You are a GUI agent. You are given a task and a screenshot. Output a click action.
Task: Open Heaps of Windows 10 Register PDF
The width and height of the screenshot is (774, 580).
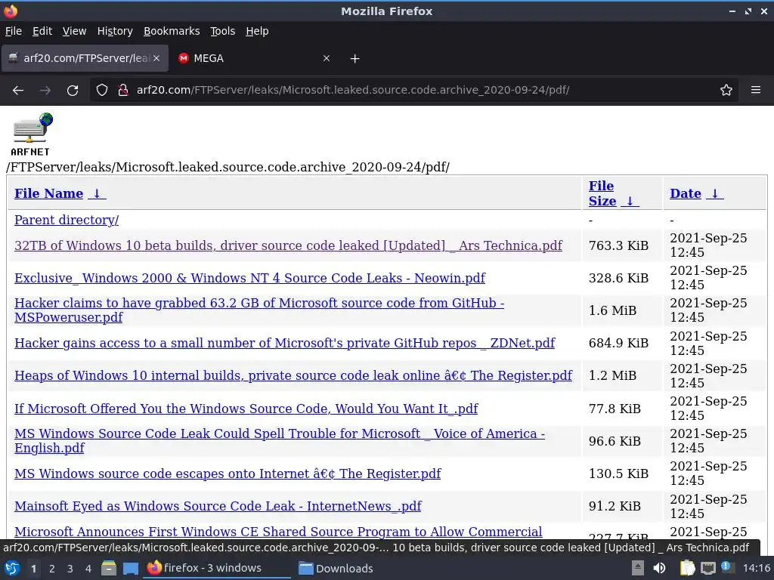[x=293, y=376]
